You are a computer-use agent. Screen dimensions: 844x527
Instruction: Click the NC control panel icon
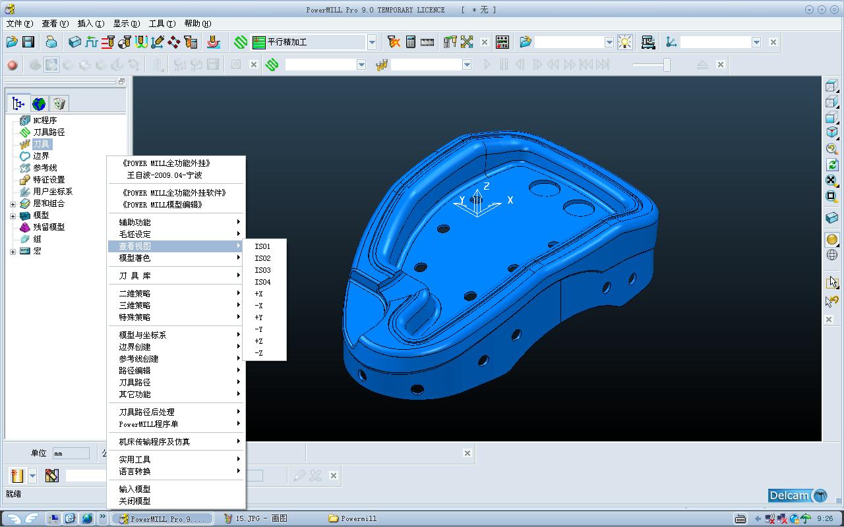tap(502, 42)
